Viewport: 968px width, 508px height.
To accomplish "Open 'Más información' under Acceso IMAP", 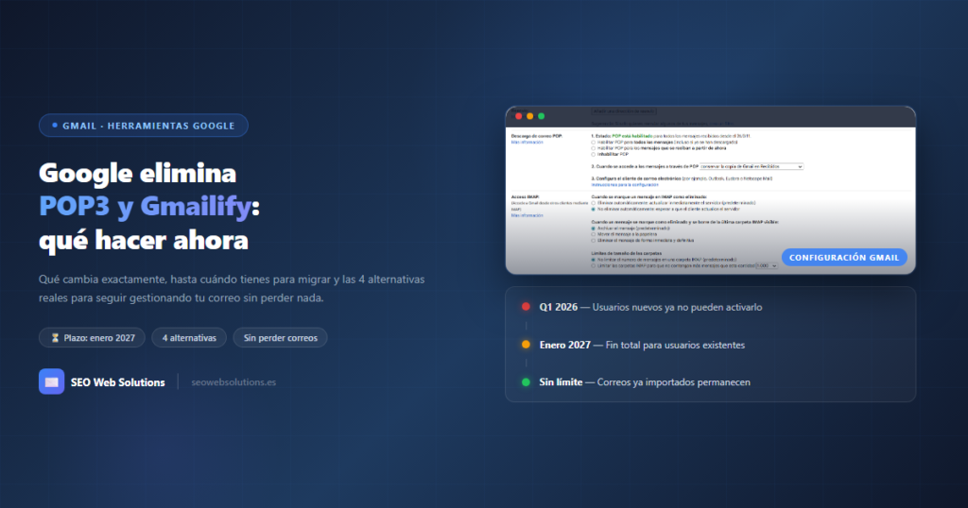I will coord(527,215).
